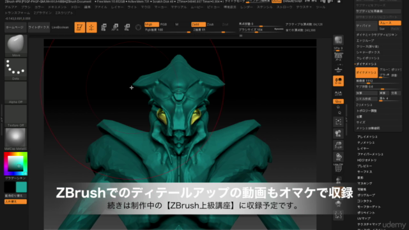This screenshot has height=230, width=409.
Task: Toggle the Line Fill PolyF icon
Action: (338, 168)
